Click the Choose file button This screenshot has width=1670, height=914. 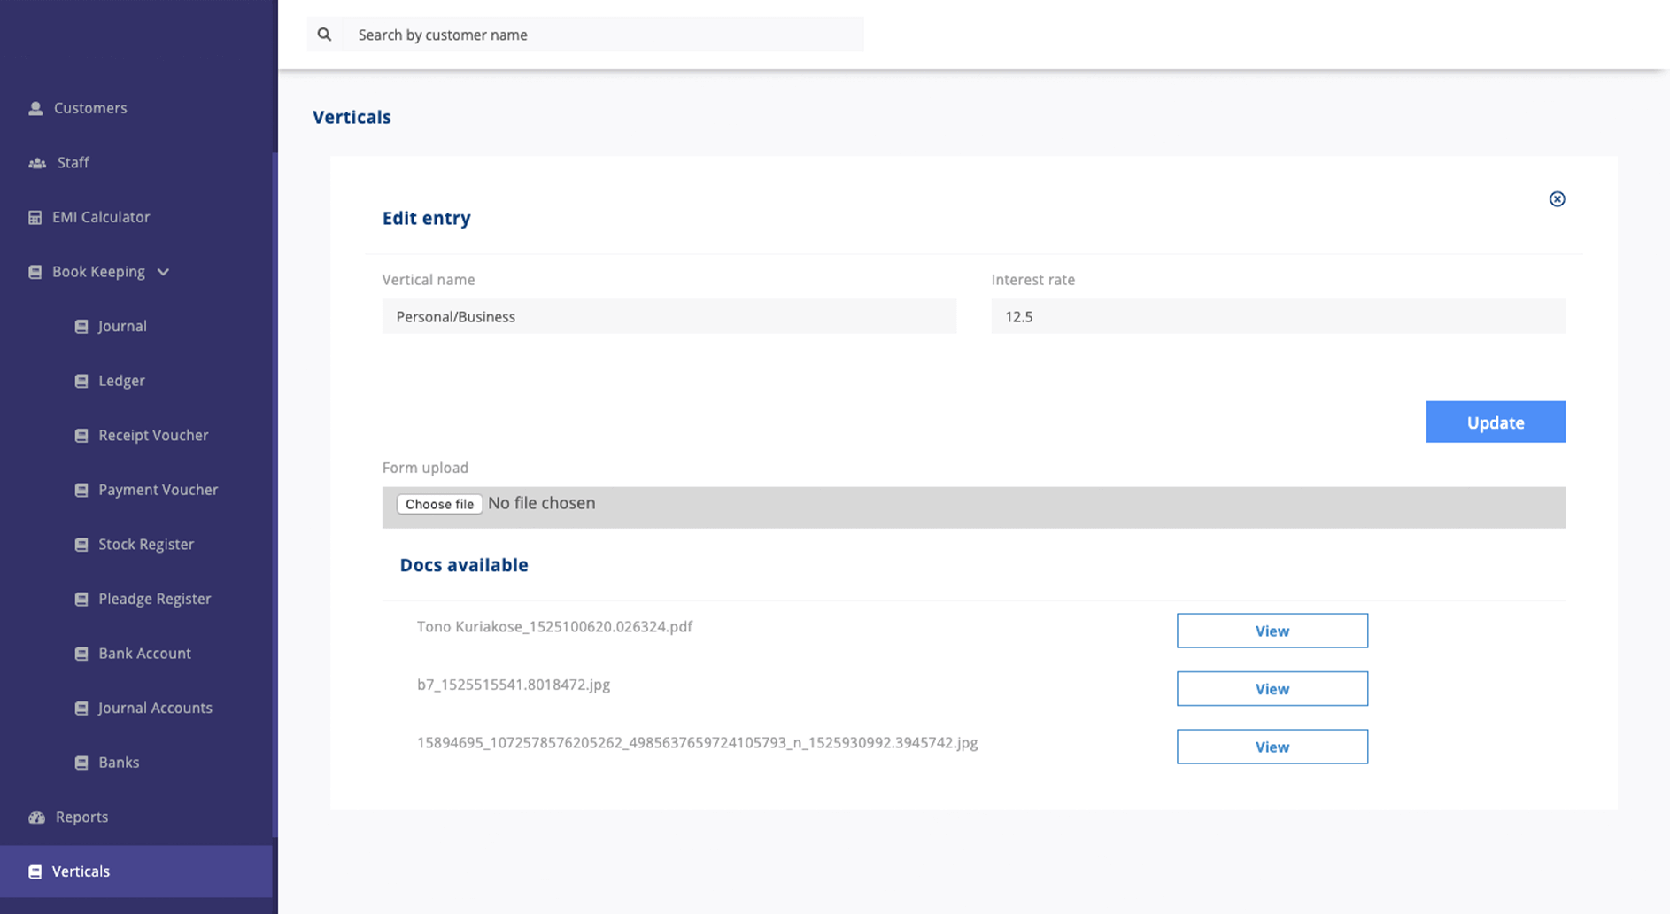click(x=439, y=504)
